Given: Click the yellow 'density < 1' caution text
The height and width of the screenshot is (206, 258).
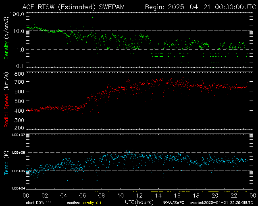Looking at the screenshot, I should pyautogui.click(x=92, y=203).
